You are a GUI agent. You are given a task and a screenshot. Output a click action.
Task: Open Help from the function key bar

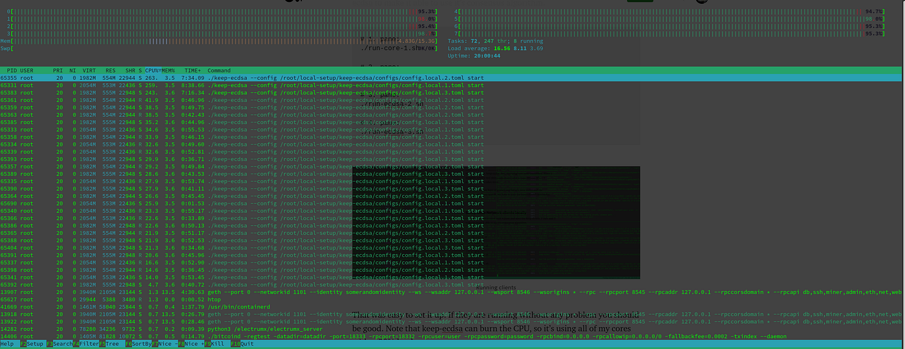coord(8,344)
